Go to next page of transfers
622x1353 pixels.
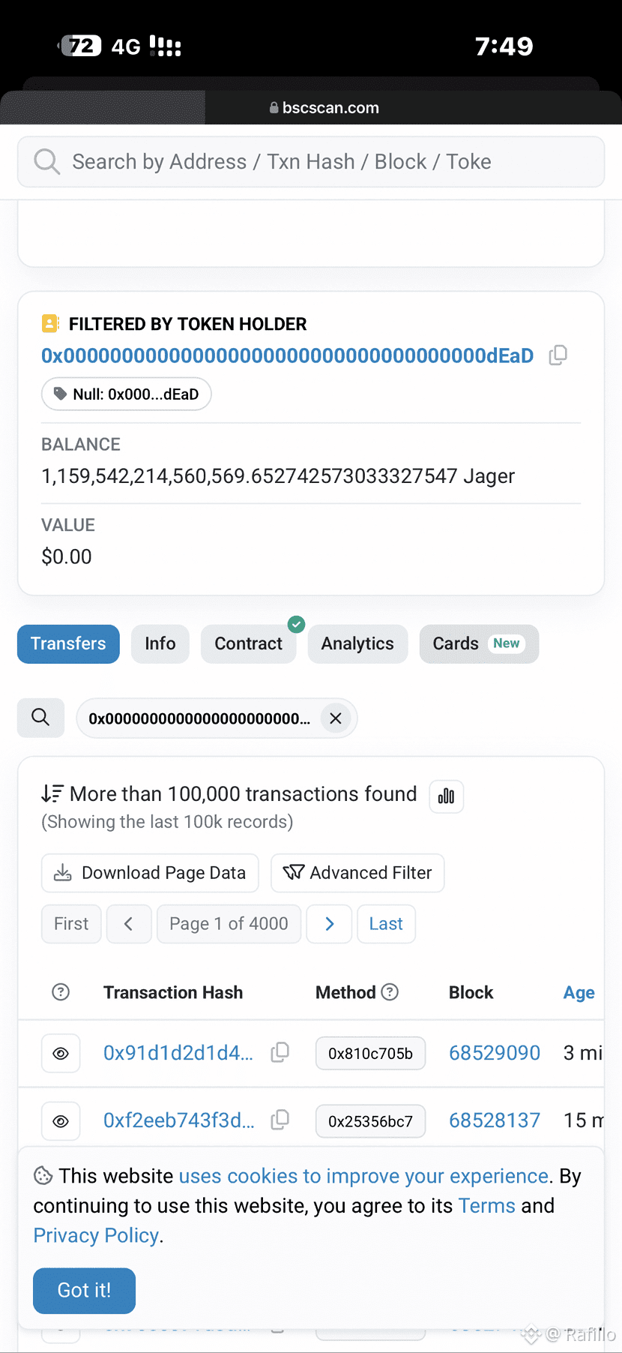(330, 924)
